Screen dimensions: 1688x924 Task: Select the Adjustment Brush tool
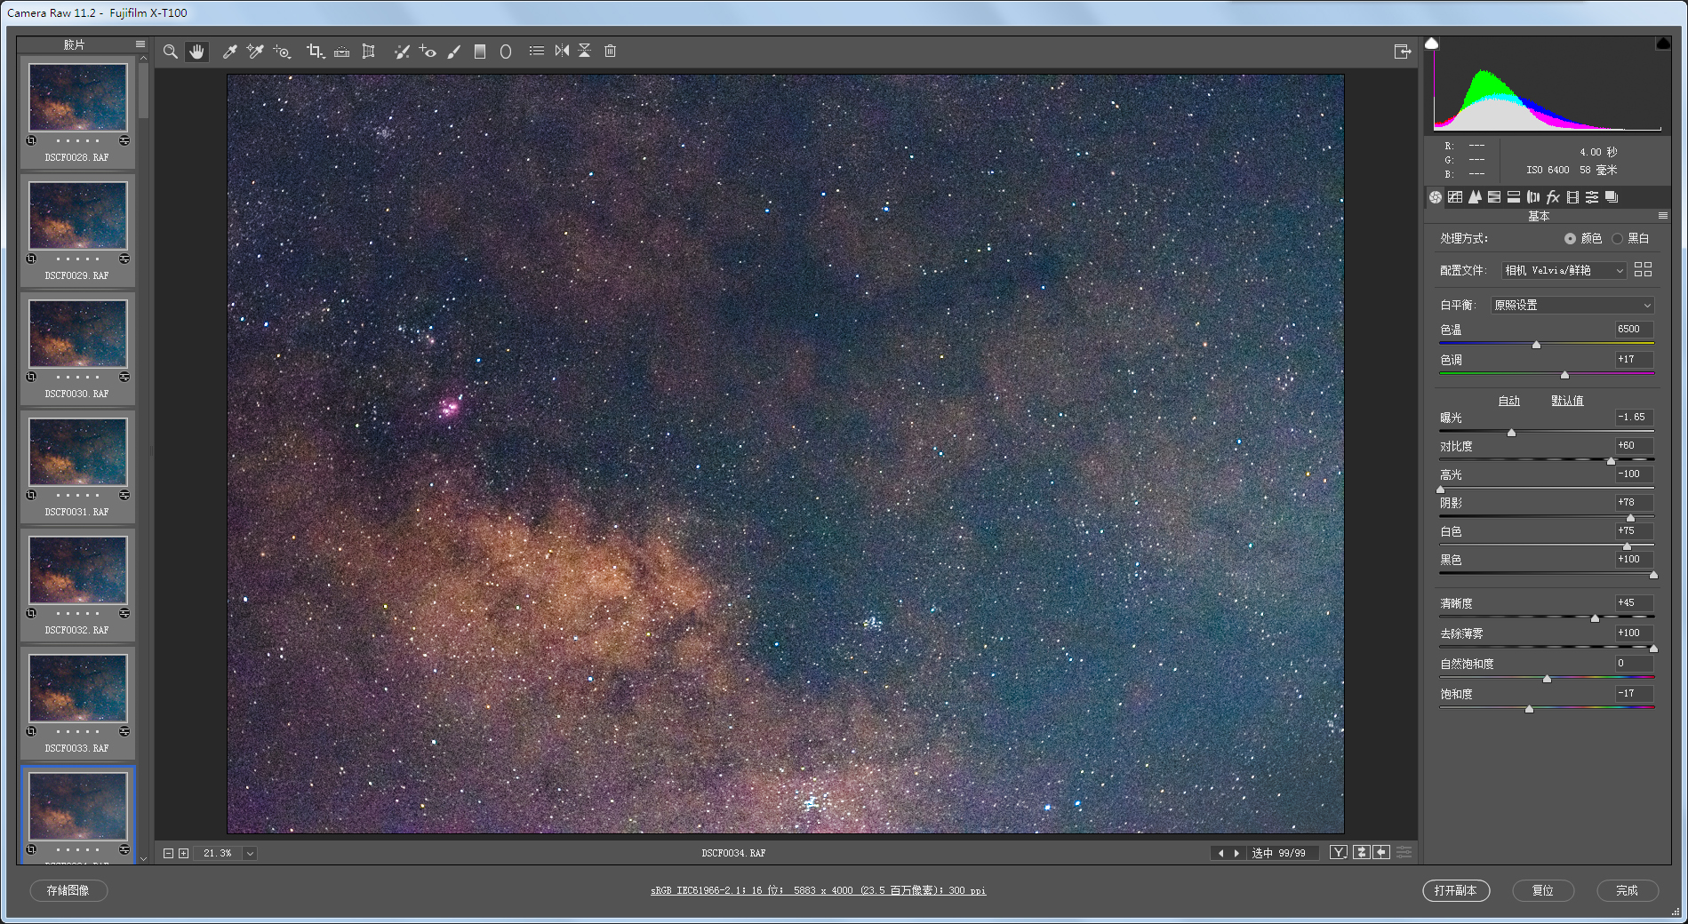(454, 52)
